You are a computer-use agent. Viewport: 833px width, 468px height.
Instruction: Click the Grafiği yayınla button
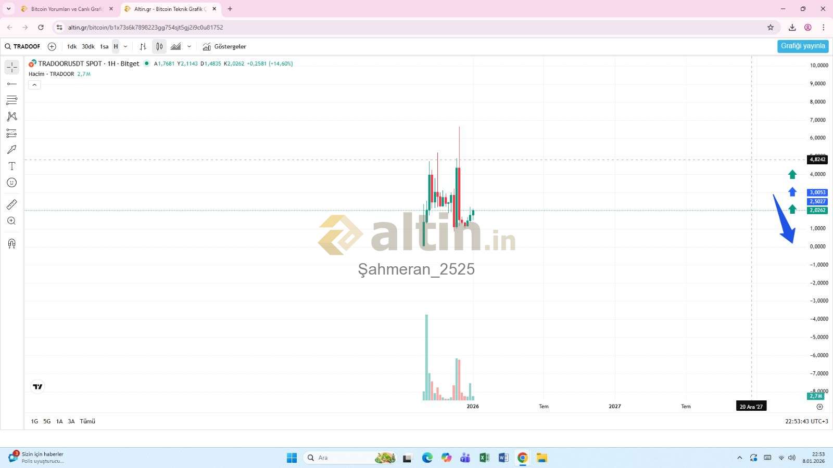802,46
